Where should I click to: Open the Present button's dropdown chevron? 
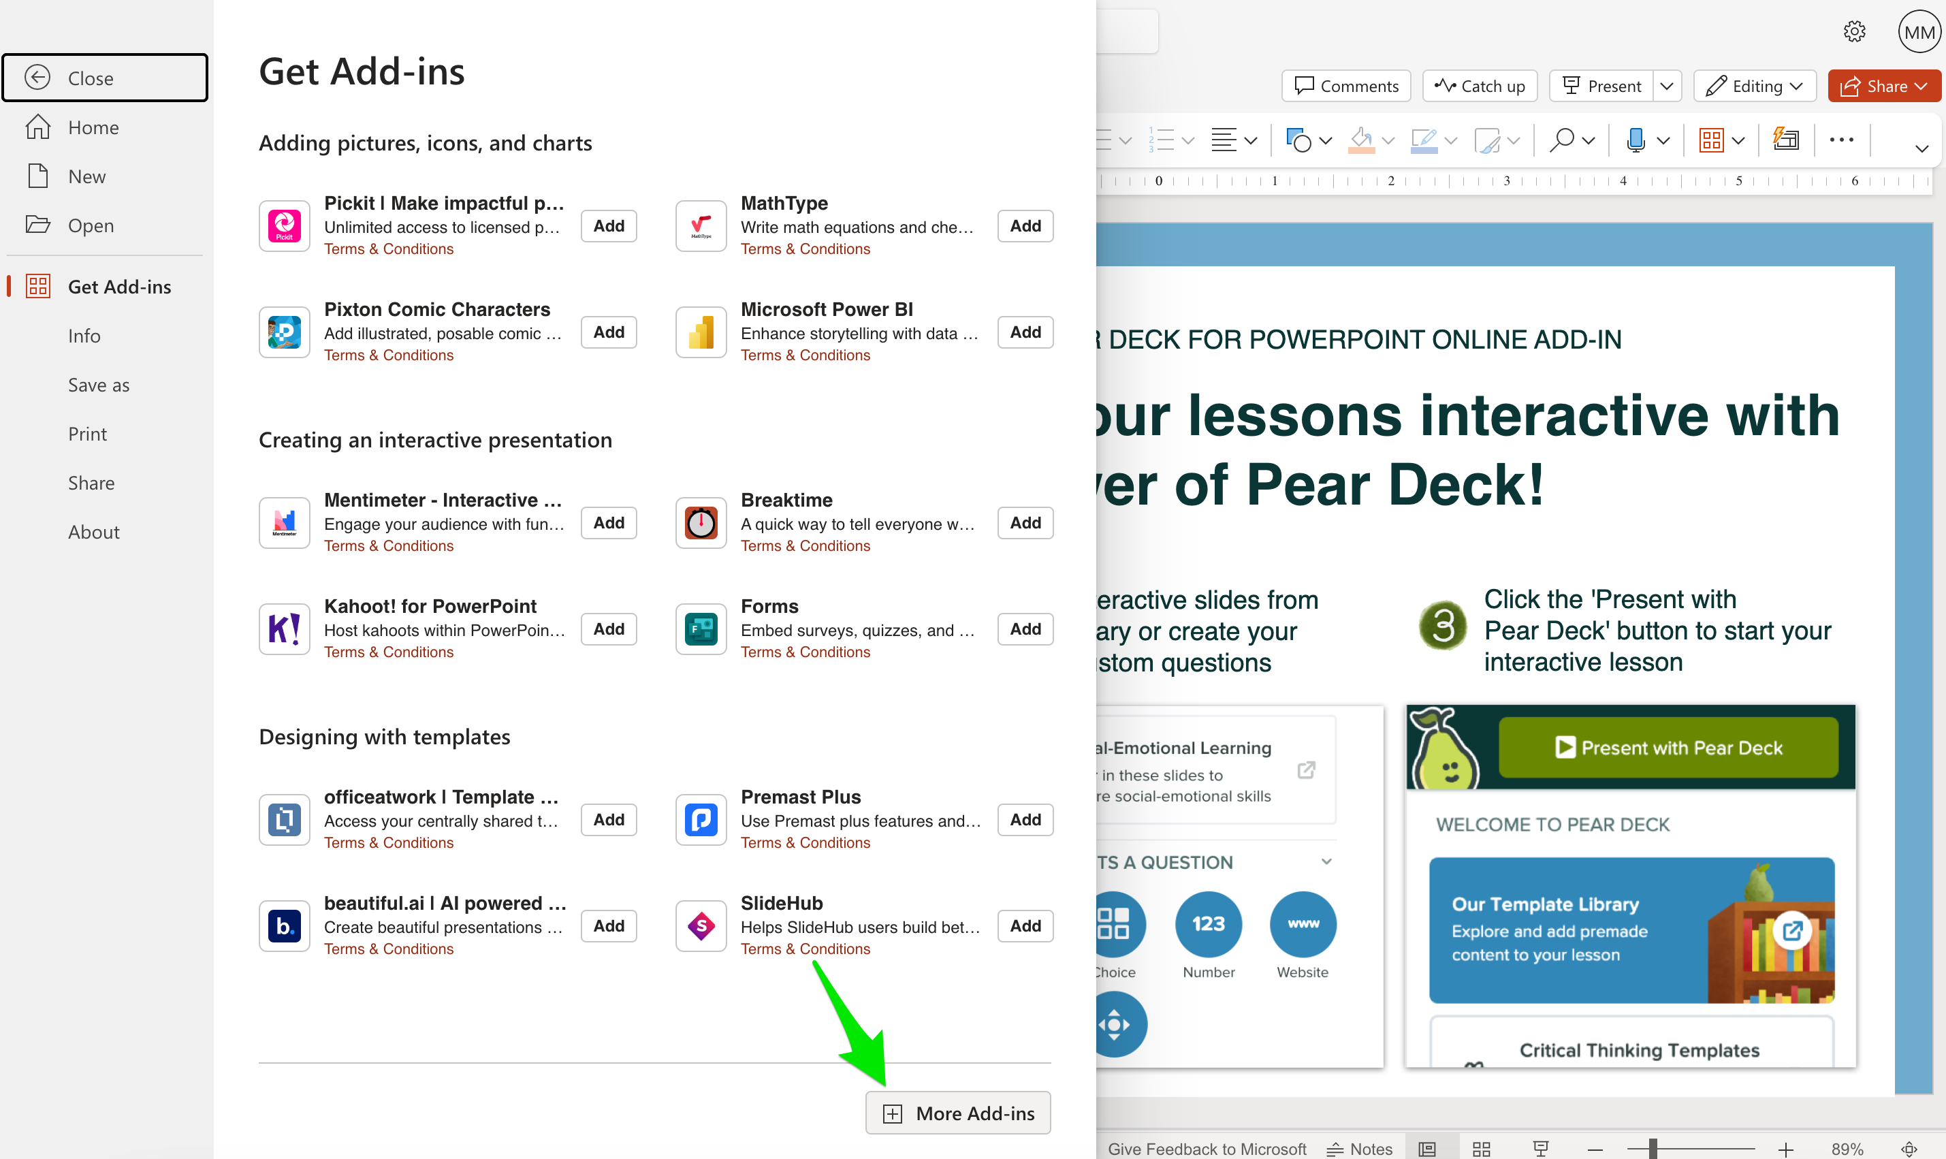[1668, 86]
